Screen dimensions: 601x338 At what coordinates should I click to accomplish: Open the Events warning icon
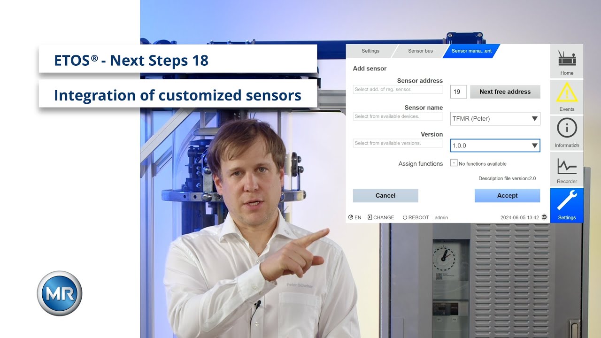[x=567, y=97]
